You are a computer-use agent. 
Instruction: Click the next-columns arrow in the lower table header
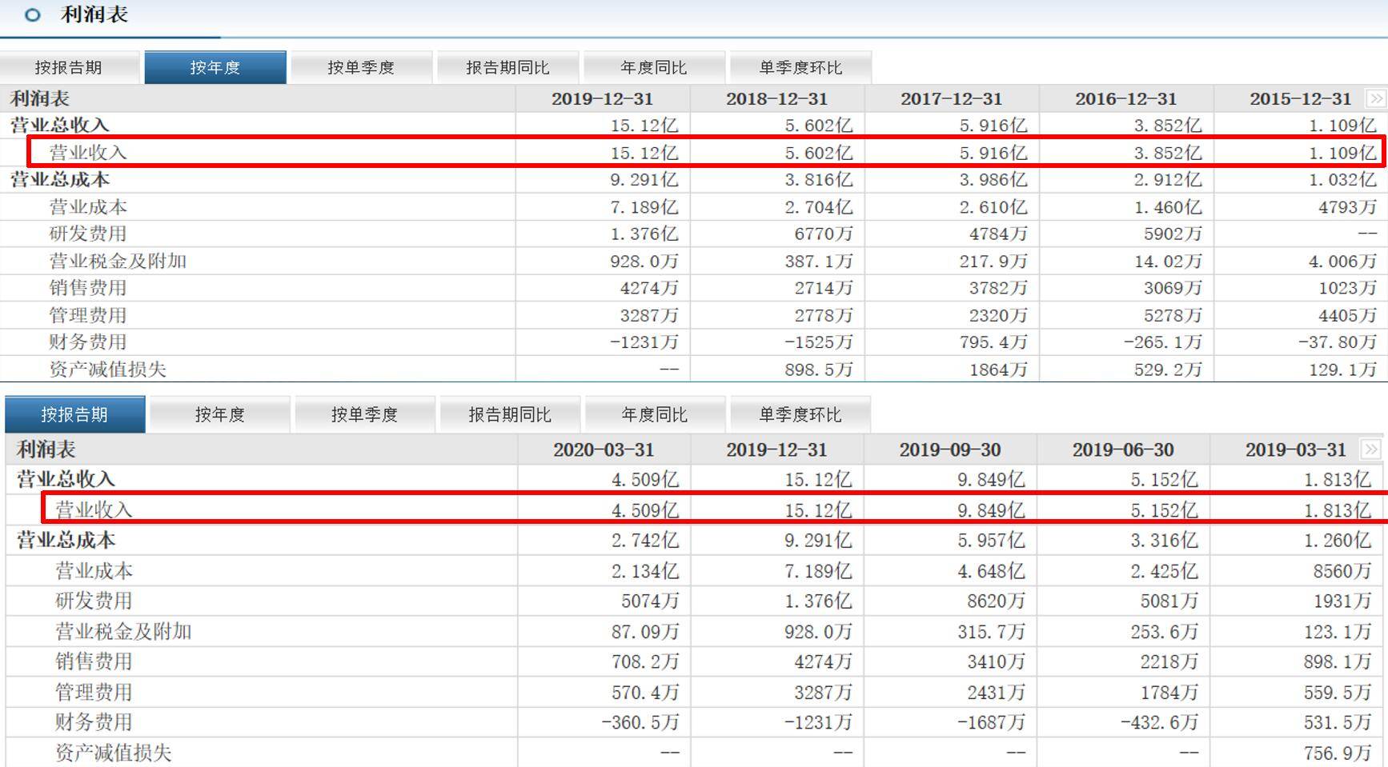coord(1370,449)
